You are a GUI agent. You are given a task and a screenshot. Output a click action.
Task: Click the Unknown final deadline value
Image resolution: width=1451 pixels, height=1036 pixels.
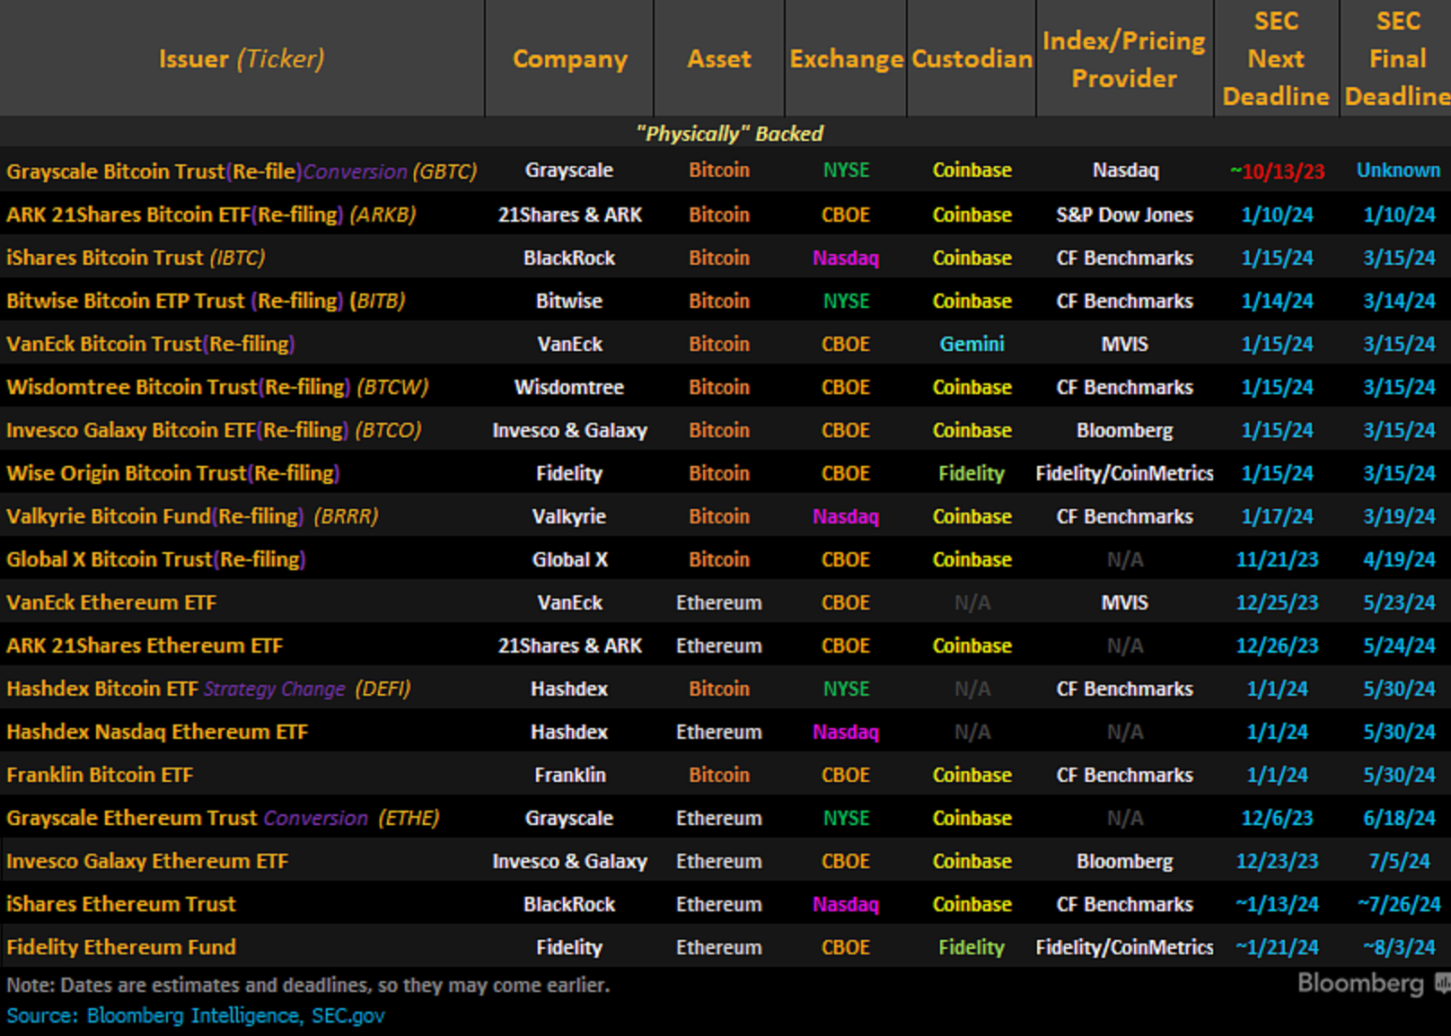click(1397, 170)
